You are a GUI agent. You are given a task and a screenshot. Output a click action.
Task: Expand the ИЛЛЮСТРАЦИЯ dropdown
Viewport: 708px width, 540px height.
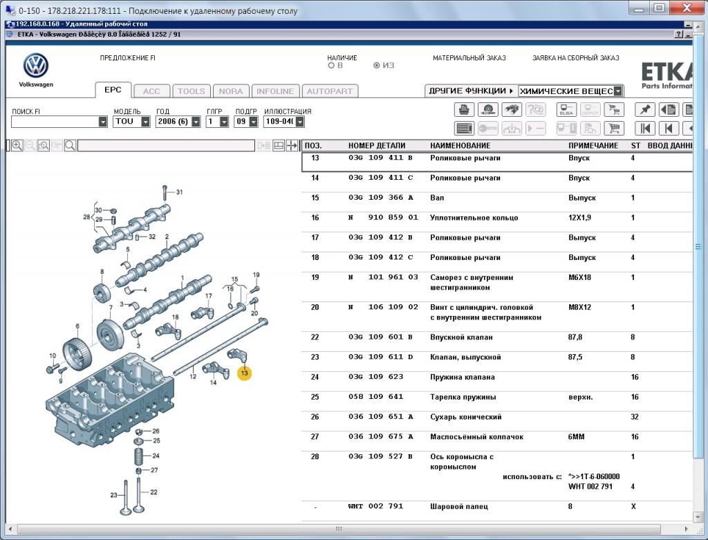[300, 122]
